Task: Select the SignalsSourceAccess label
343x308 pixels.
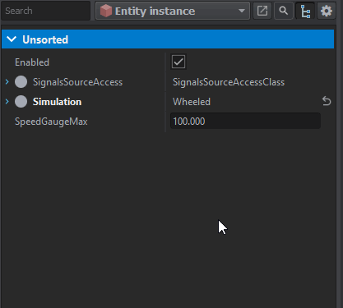Action: 77,82
